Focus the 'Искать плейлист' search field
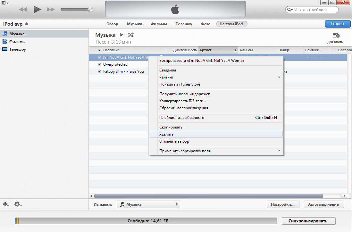 312,10
